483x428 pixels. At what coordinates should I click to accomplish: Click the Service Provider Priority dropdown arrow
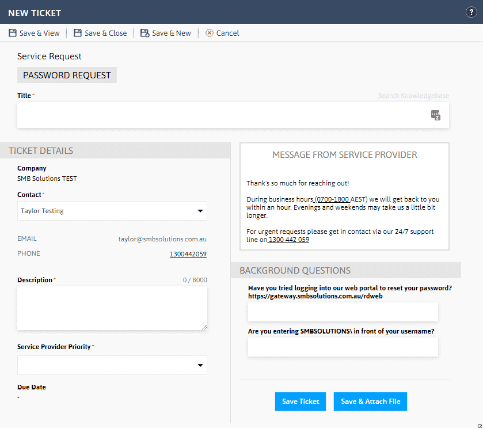click(200, 365)
